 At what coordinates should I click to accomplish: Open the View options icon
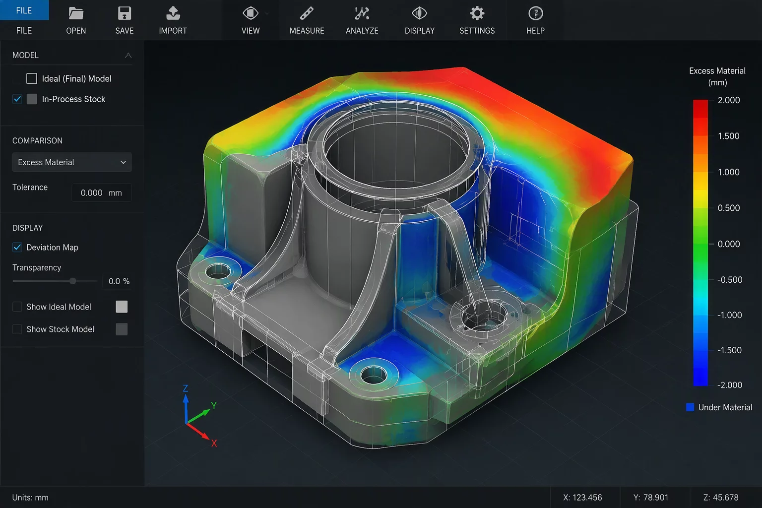(x=251, y=13)
